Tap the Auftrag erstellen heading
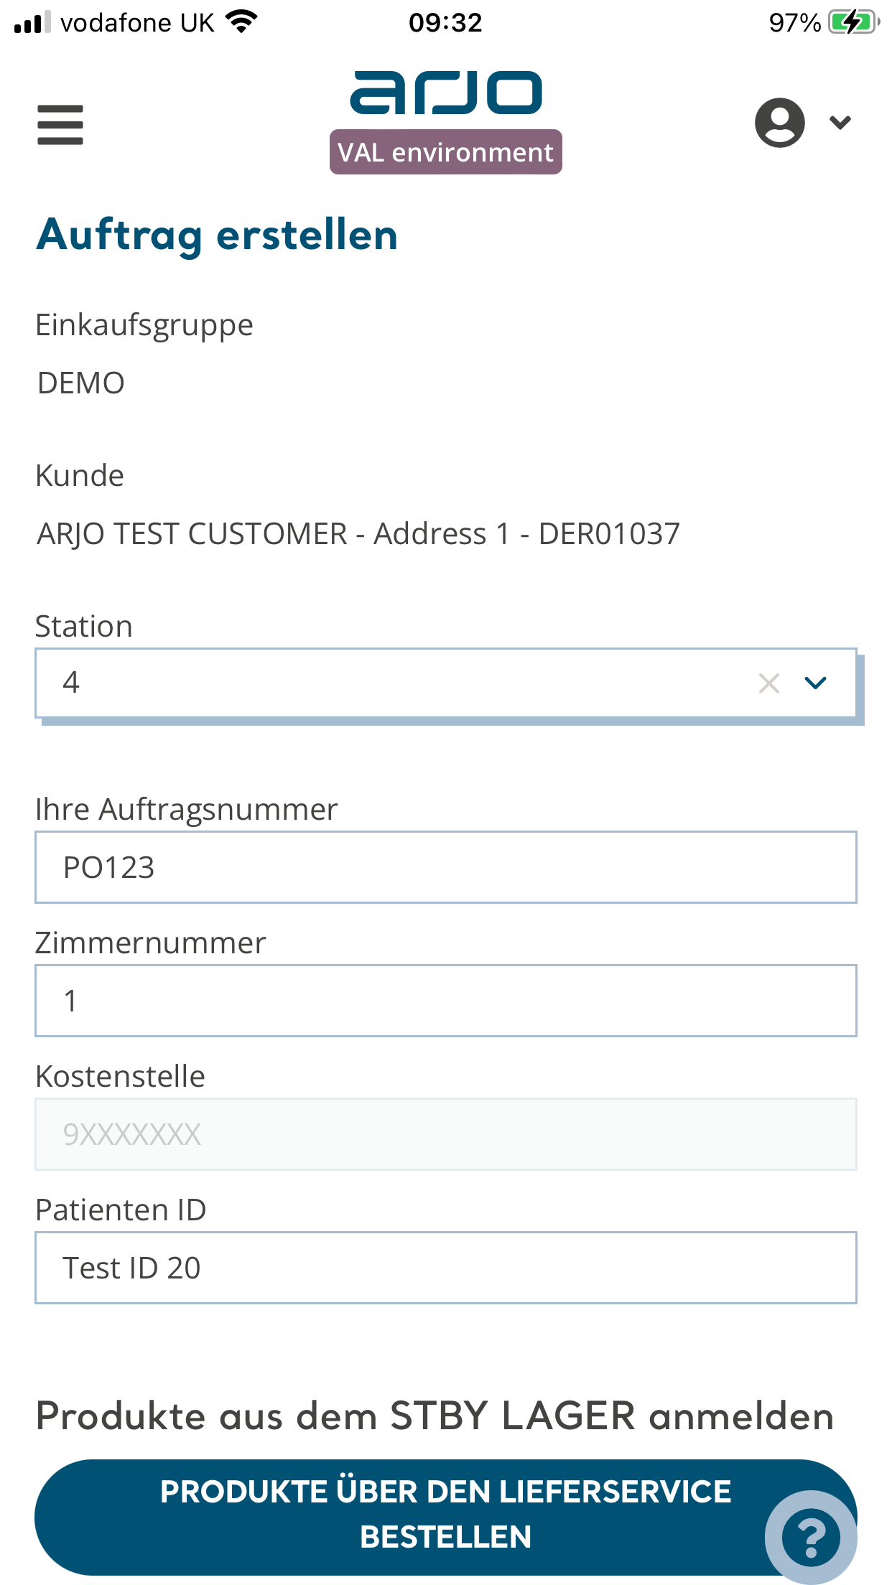This screenshot has width=892, height=1585. [217, 235]
